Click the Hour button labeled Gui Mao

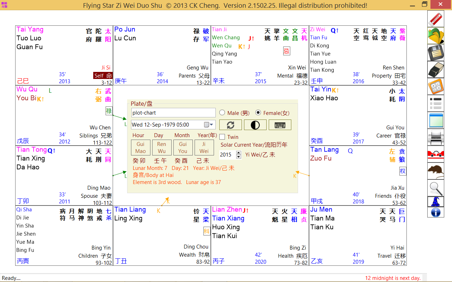141,147
